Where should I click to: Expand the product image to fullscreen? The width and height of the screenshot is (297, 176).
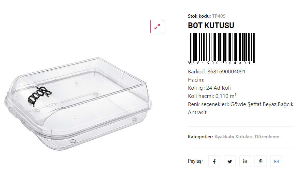pyautogui.click(x=157, y=27)
